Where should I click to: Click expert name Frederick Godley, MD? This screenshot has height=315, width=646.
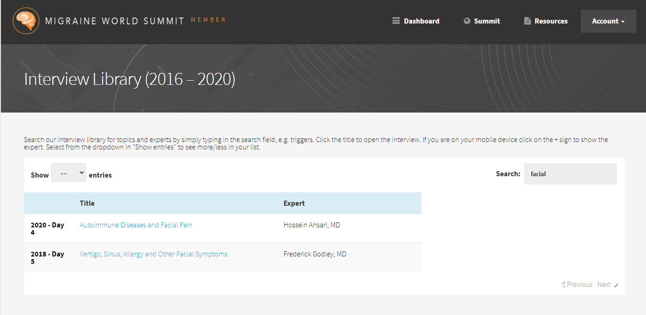coord(315,254)
